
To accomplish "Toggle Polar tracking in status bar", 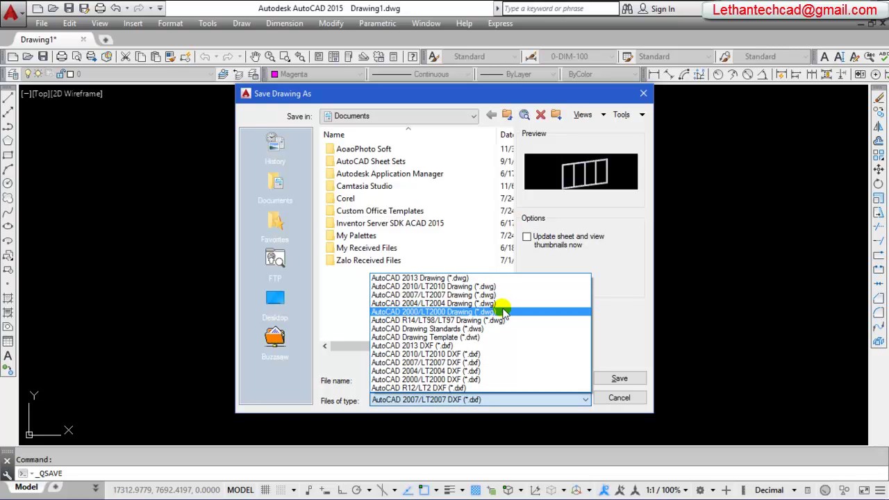I will (x=356, y=490).
